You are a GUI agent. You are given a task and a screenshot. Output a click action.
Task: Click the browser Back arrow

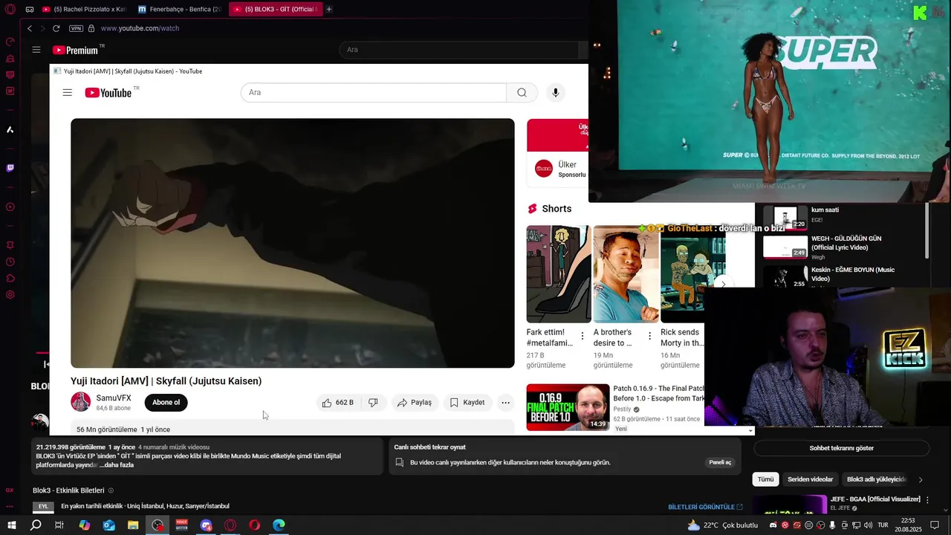[x=30, y=28]
